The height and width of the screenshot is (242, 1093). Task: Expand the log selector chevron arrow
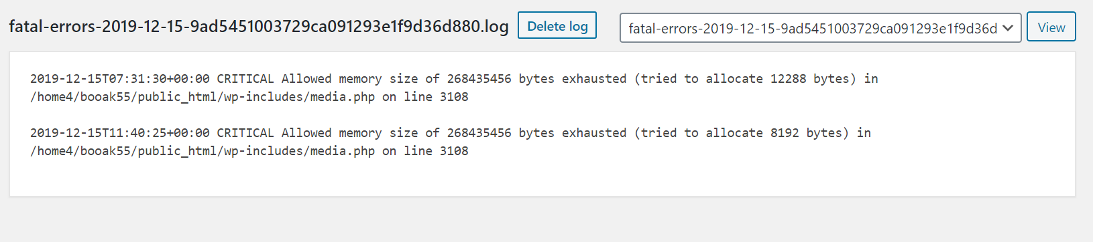pyautogui.click(x=1008, y=28)
